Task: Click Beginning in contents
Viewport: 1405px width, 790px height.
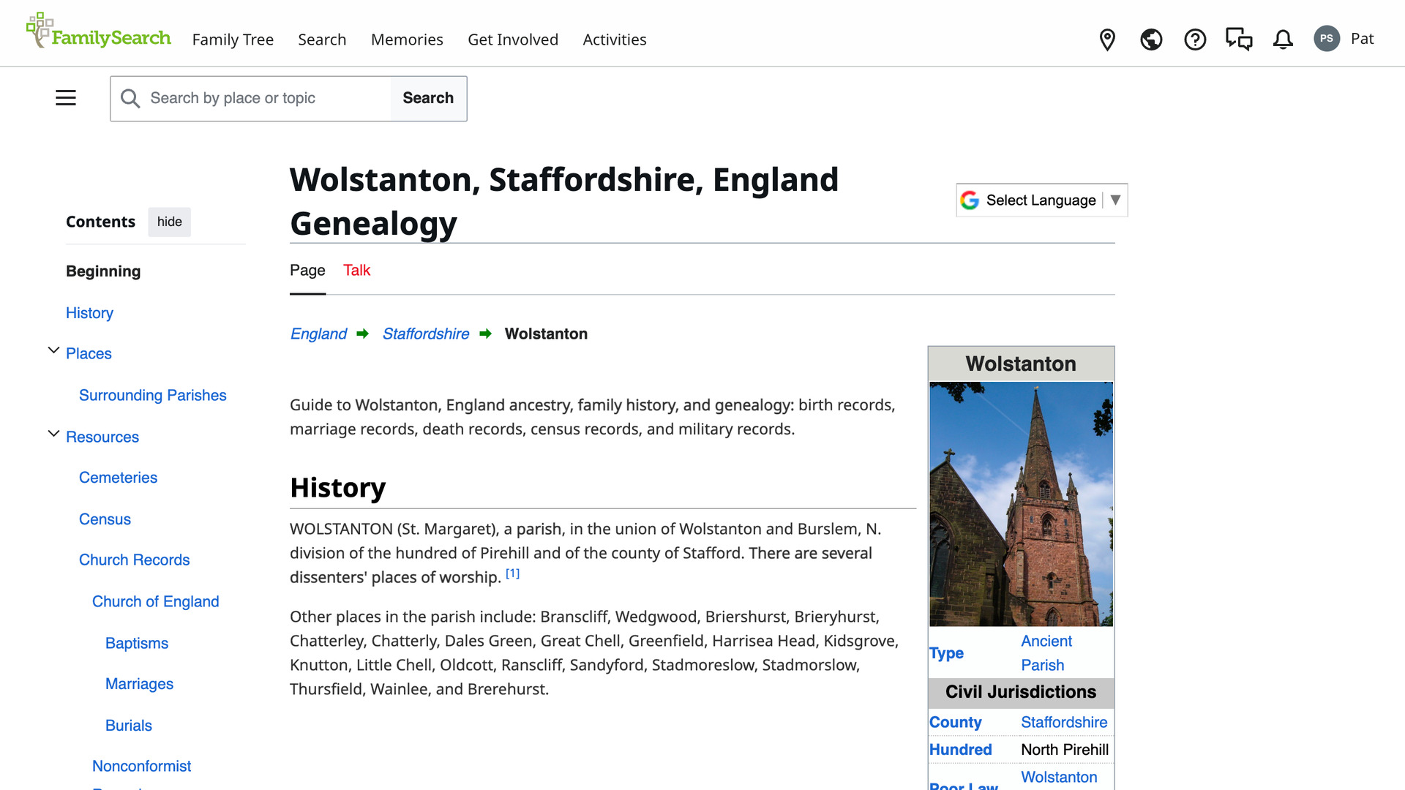Action: coord(103,271)
